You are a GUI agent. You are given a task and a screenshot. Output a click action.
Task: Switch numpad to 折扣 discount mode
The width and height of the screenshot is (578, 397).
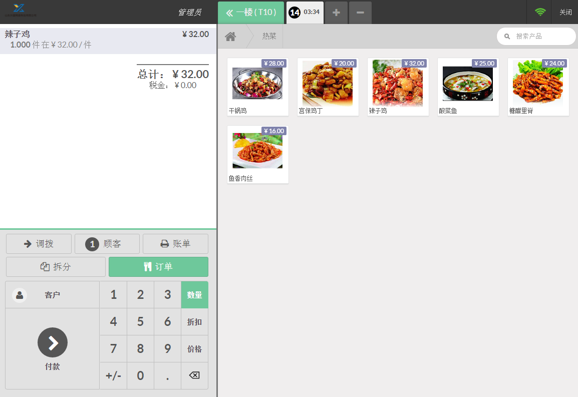(194, 322)
